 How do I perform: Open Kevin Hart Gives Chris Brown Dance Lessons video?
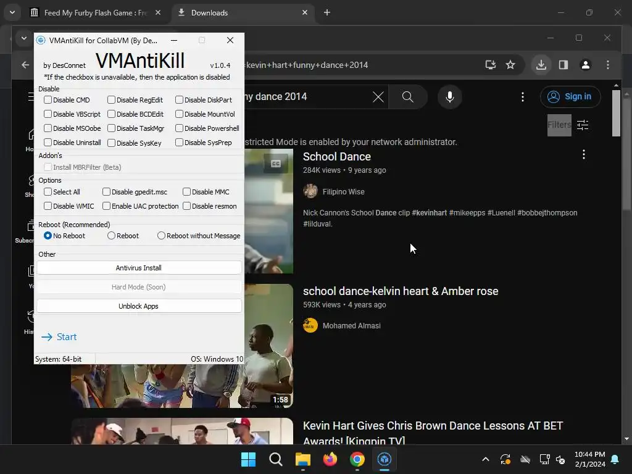[x=433, y=433]
